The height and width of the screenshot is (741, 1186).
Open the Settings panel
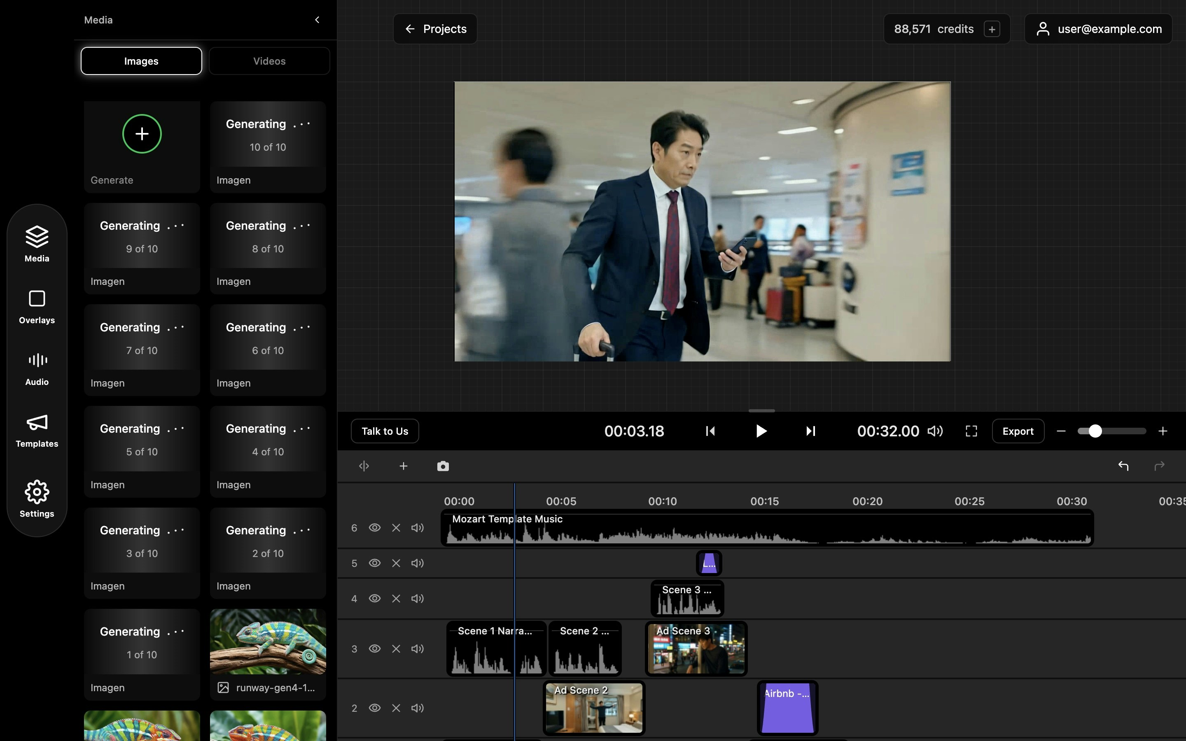coord(36,499)
